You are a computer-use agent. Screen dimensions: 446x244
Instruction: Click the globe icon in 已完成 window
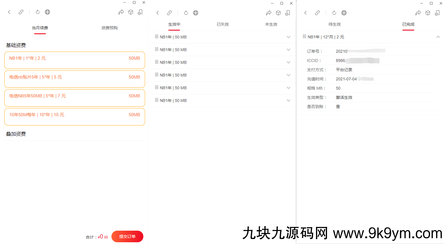coord(344,13)
